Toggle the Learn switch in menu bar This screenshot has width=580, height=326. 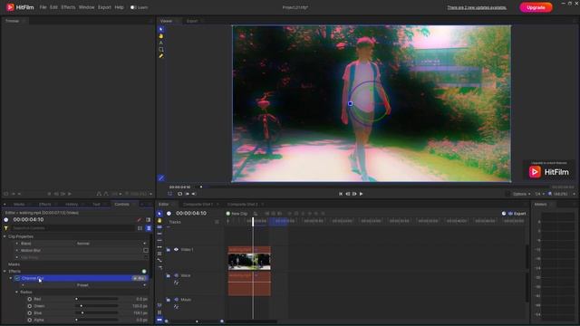point(132,7)
